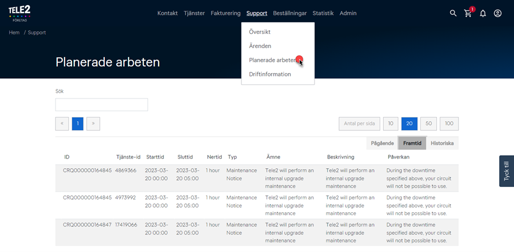Image resolution: width=514 pixels, height=252 pixels.
Task: Open the Fakturering menu
Action: (x=226, y=13)
